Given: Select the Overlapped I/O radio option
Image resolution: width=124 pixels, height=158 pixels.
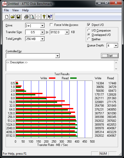Looking at the screenshot, I should [x=89, y=35].
